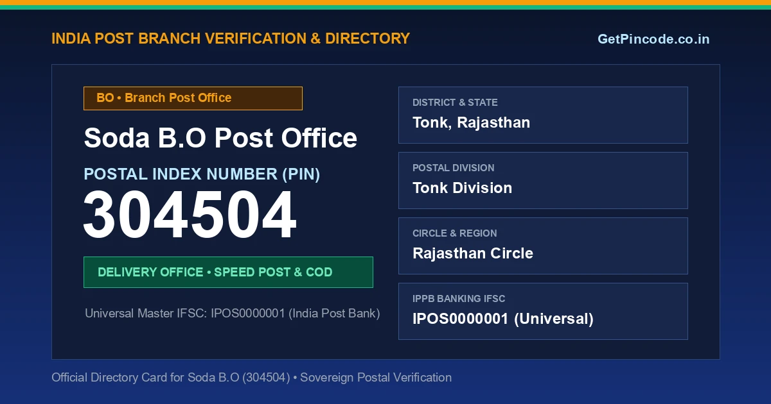Click the Delivery Office Speed Post & COD badge

[228, 272]
